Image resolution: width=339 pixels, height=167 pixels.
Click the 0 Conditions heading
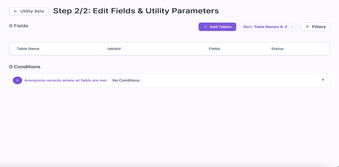(x=25, y=67)
